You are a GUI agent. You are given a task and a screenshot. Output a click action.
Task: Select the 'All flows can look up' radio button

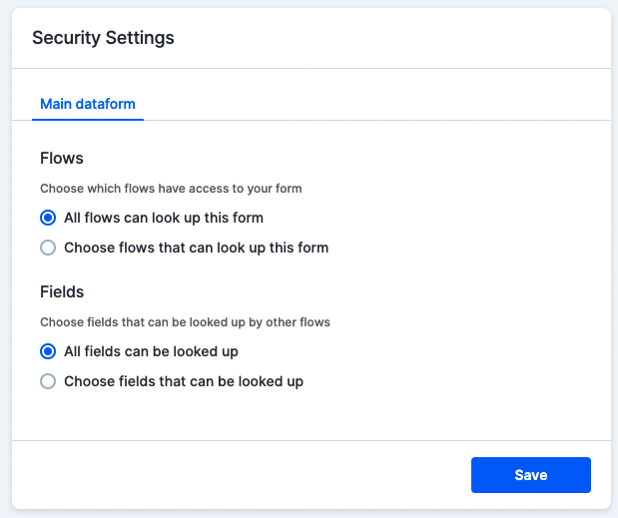point(48,218)
